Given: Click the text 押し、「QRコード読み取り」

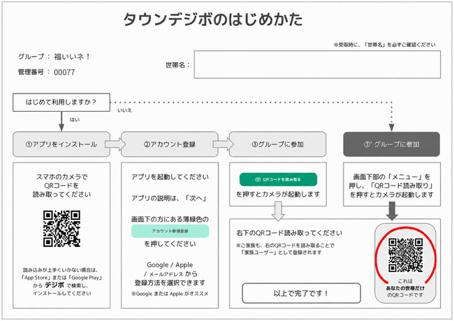Looking at the screenshot, I should pyautogui.click(x=392, y=186).
